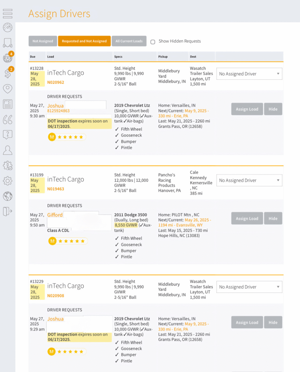
Task: Click the Class A CDL label
Action: pos(58,230)
